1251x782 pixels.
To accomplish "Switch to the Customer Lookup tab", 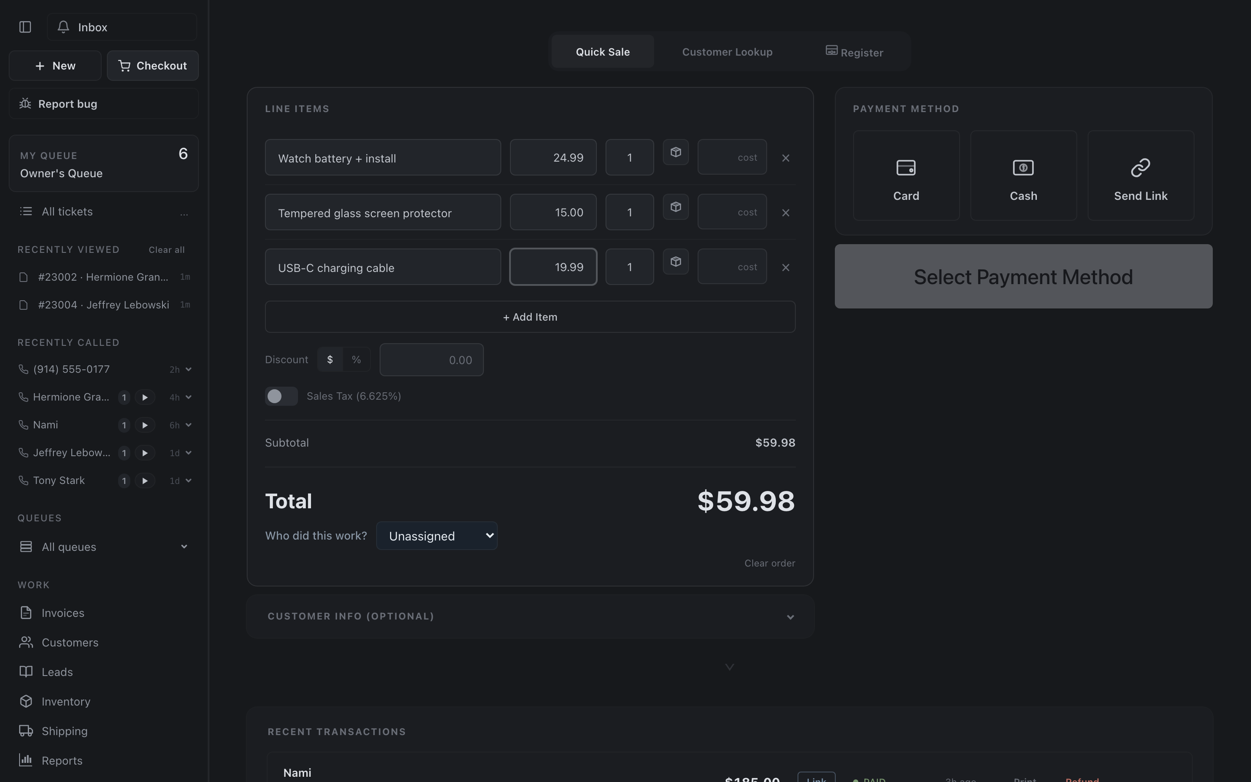I will click(x=727, y=52).
